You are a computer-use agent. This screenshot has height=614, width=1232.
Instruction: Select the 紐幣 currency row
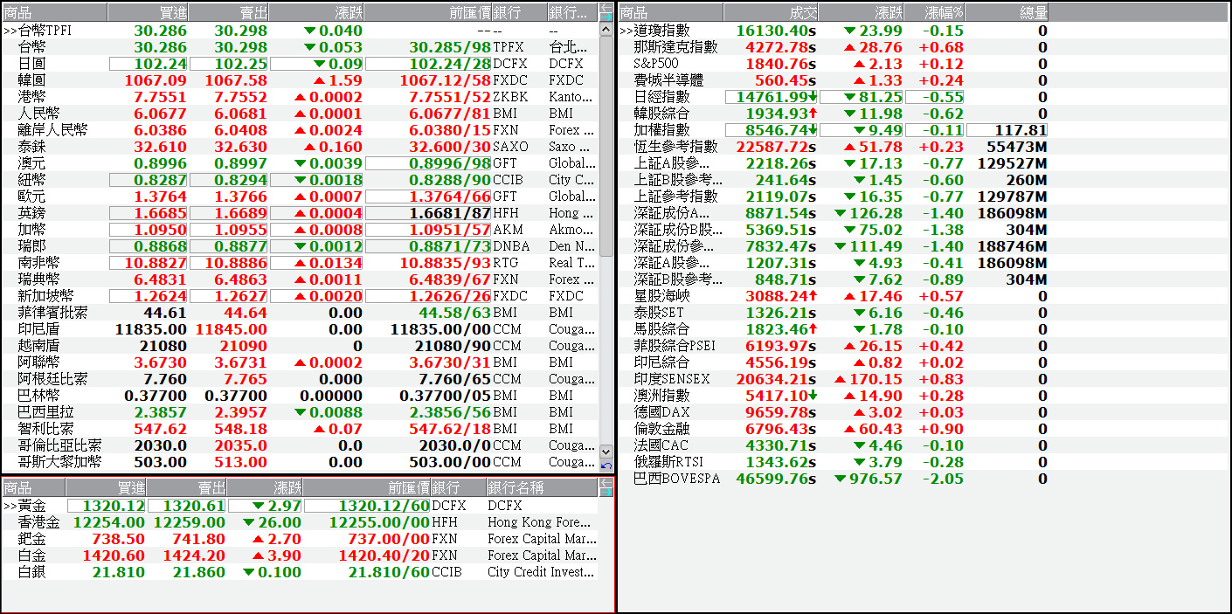coord(301,180)
